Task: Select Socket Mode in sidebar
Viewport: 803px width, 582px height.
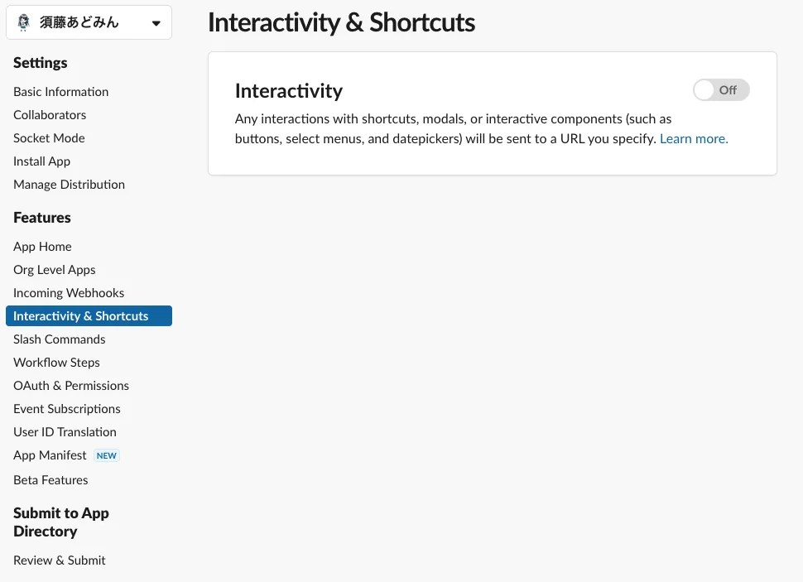Action: 49,138
